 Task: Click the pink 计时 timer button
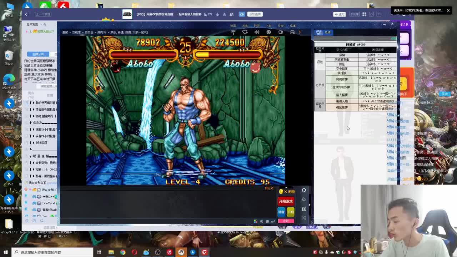(286, 221)
